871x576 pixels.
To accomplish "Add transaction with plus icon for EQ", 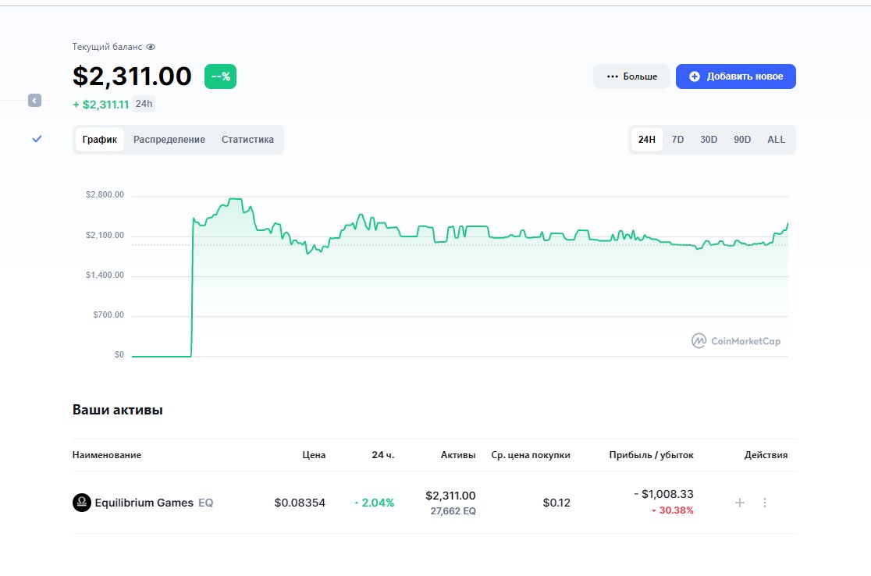I will 740,503.
